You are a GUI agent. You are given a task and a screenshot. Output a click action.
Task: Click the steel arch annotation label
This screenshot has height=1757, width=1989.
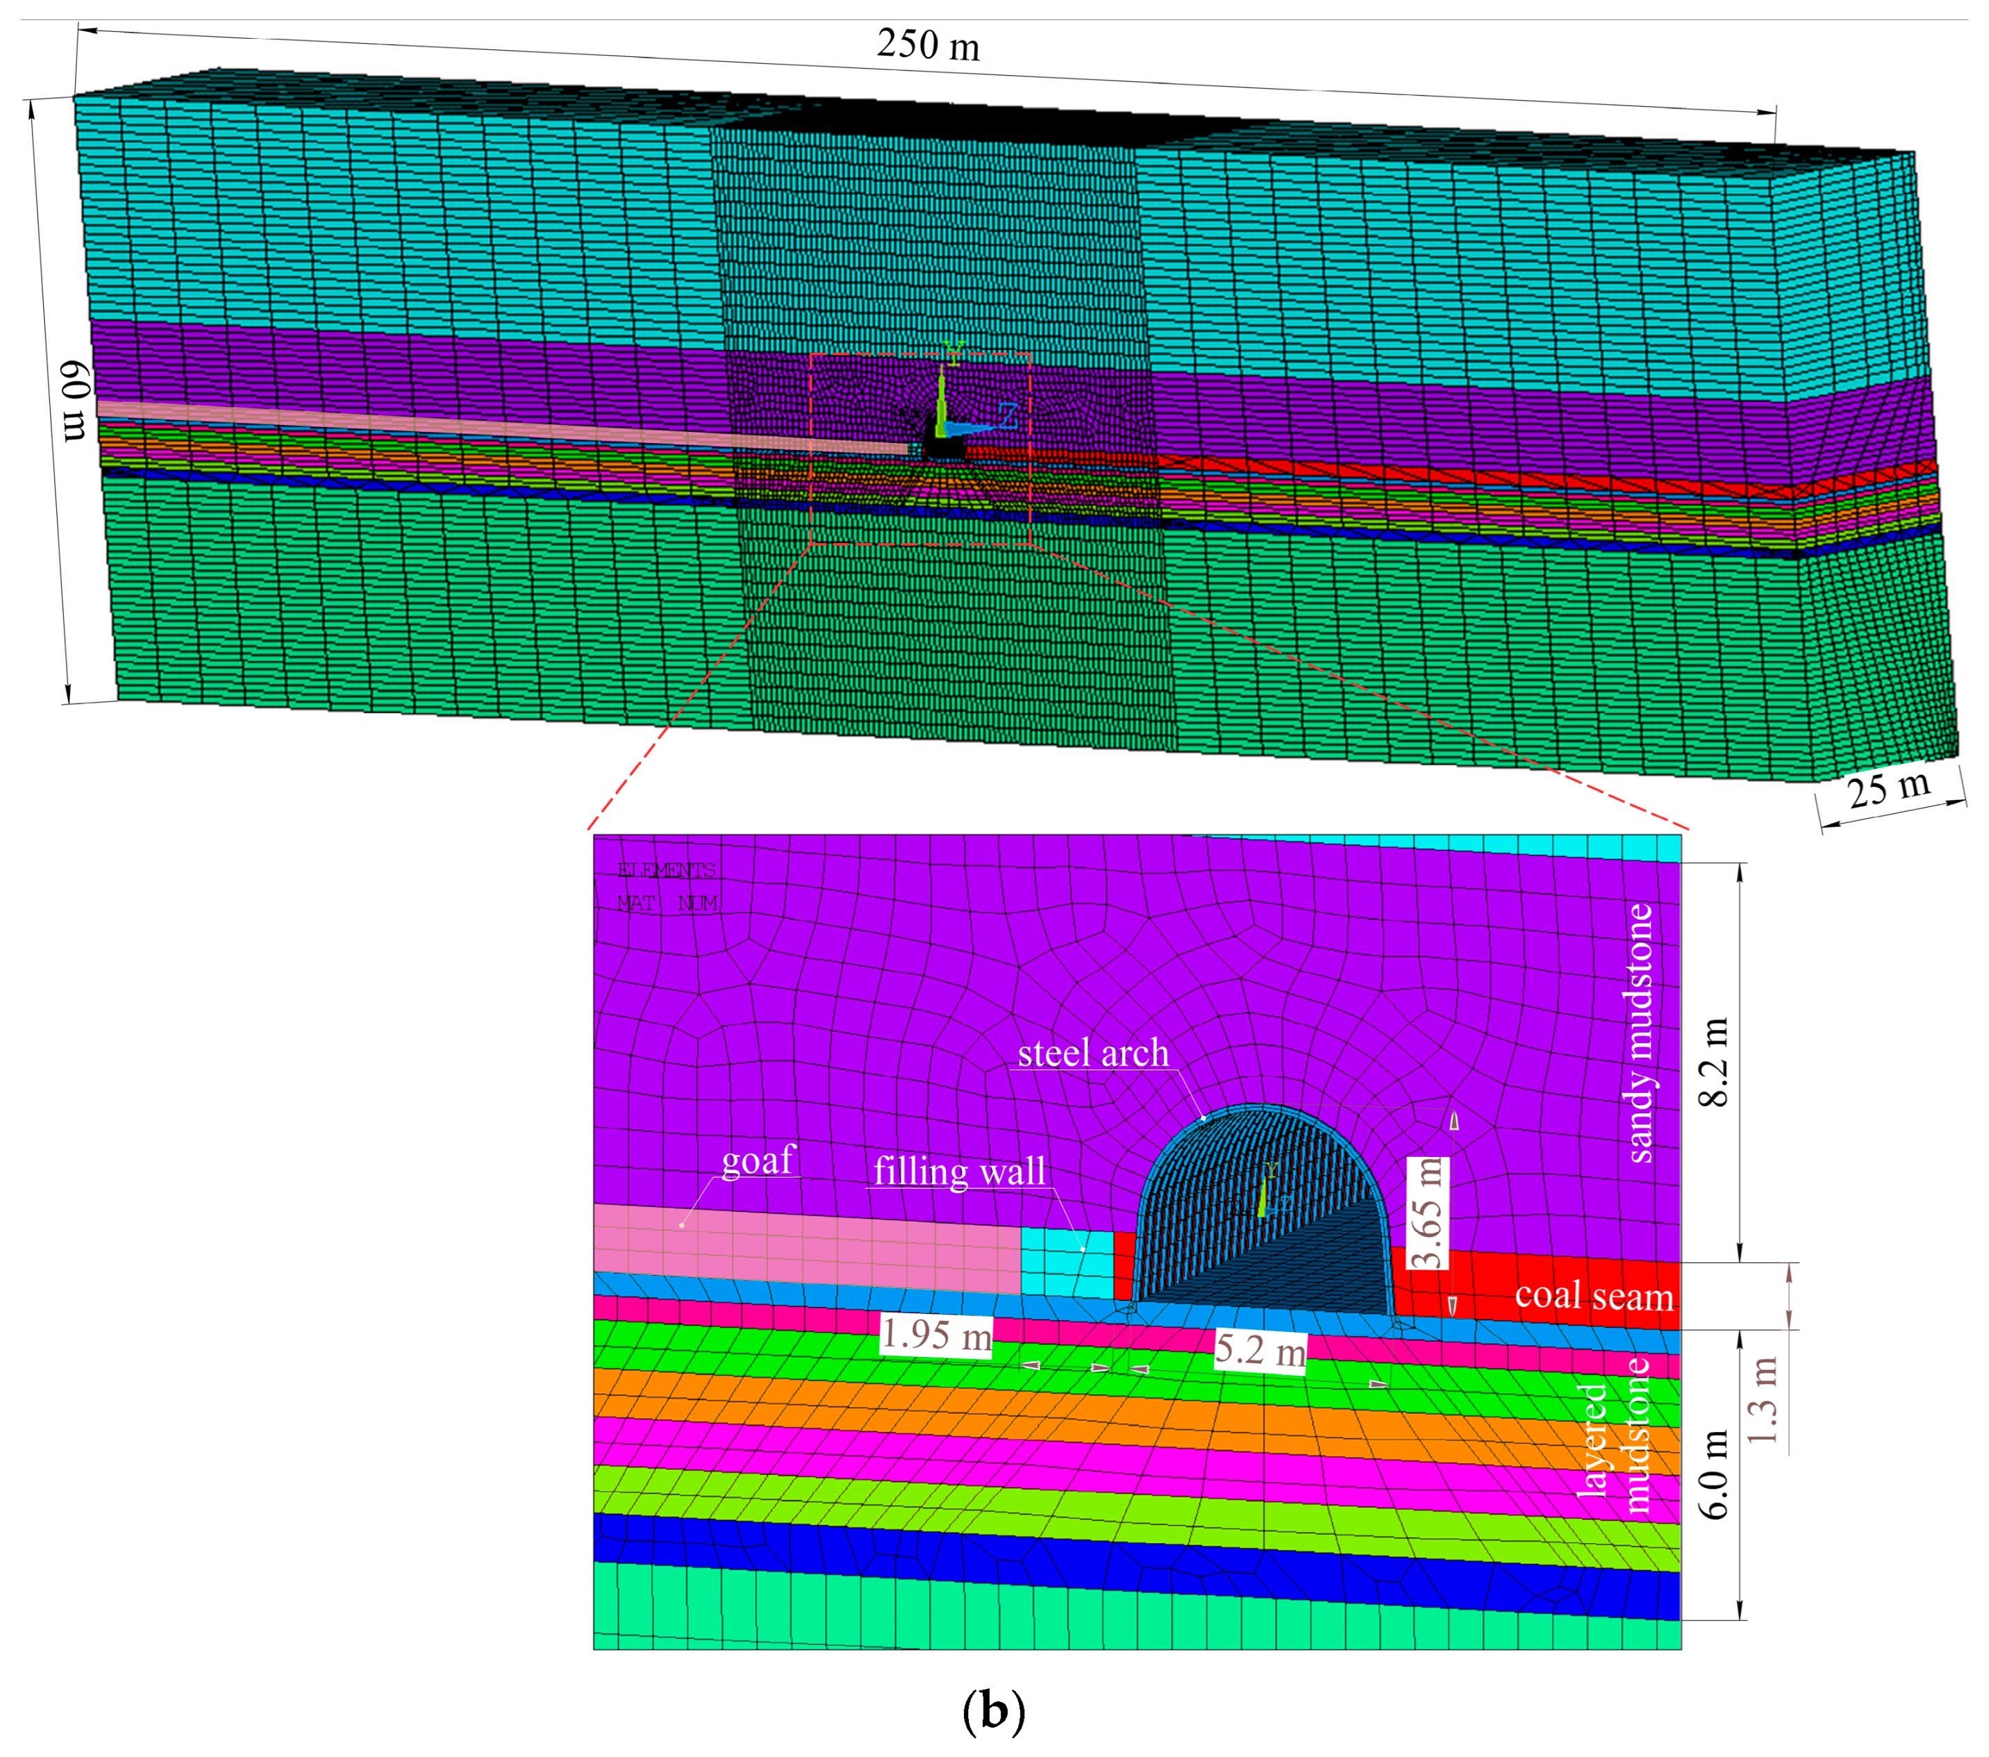[x=1093, y=1054]
